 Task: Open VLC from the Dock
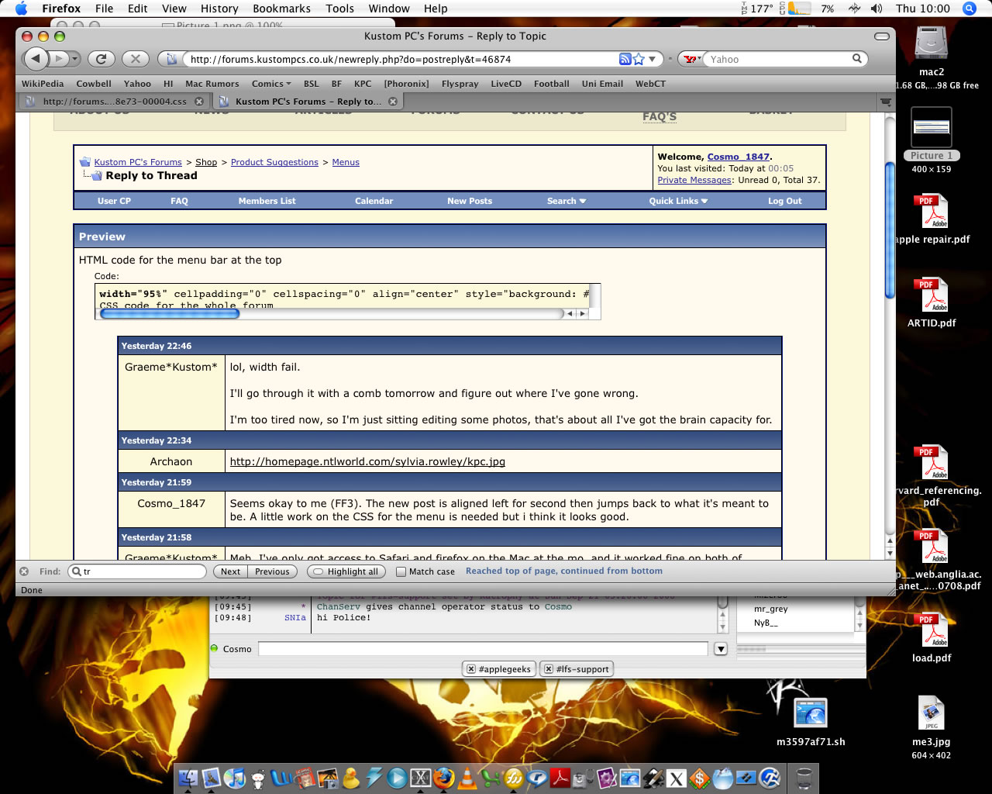tap(467, 778)
